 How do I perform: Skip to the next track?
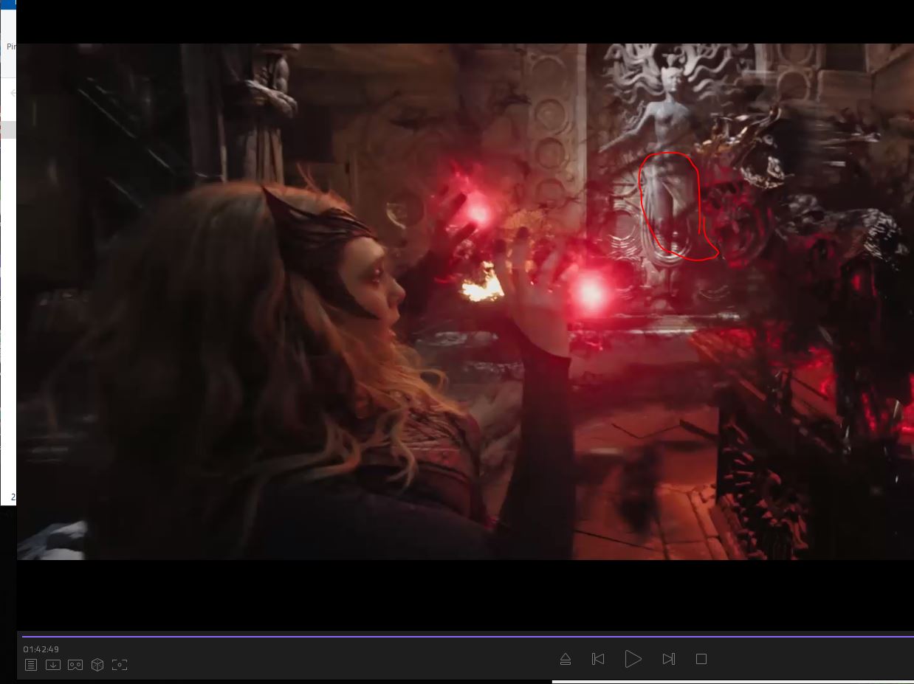668,659
